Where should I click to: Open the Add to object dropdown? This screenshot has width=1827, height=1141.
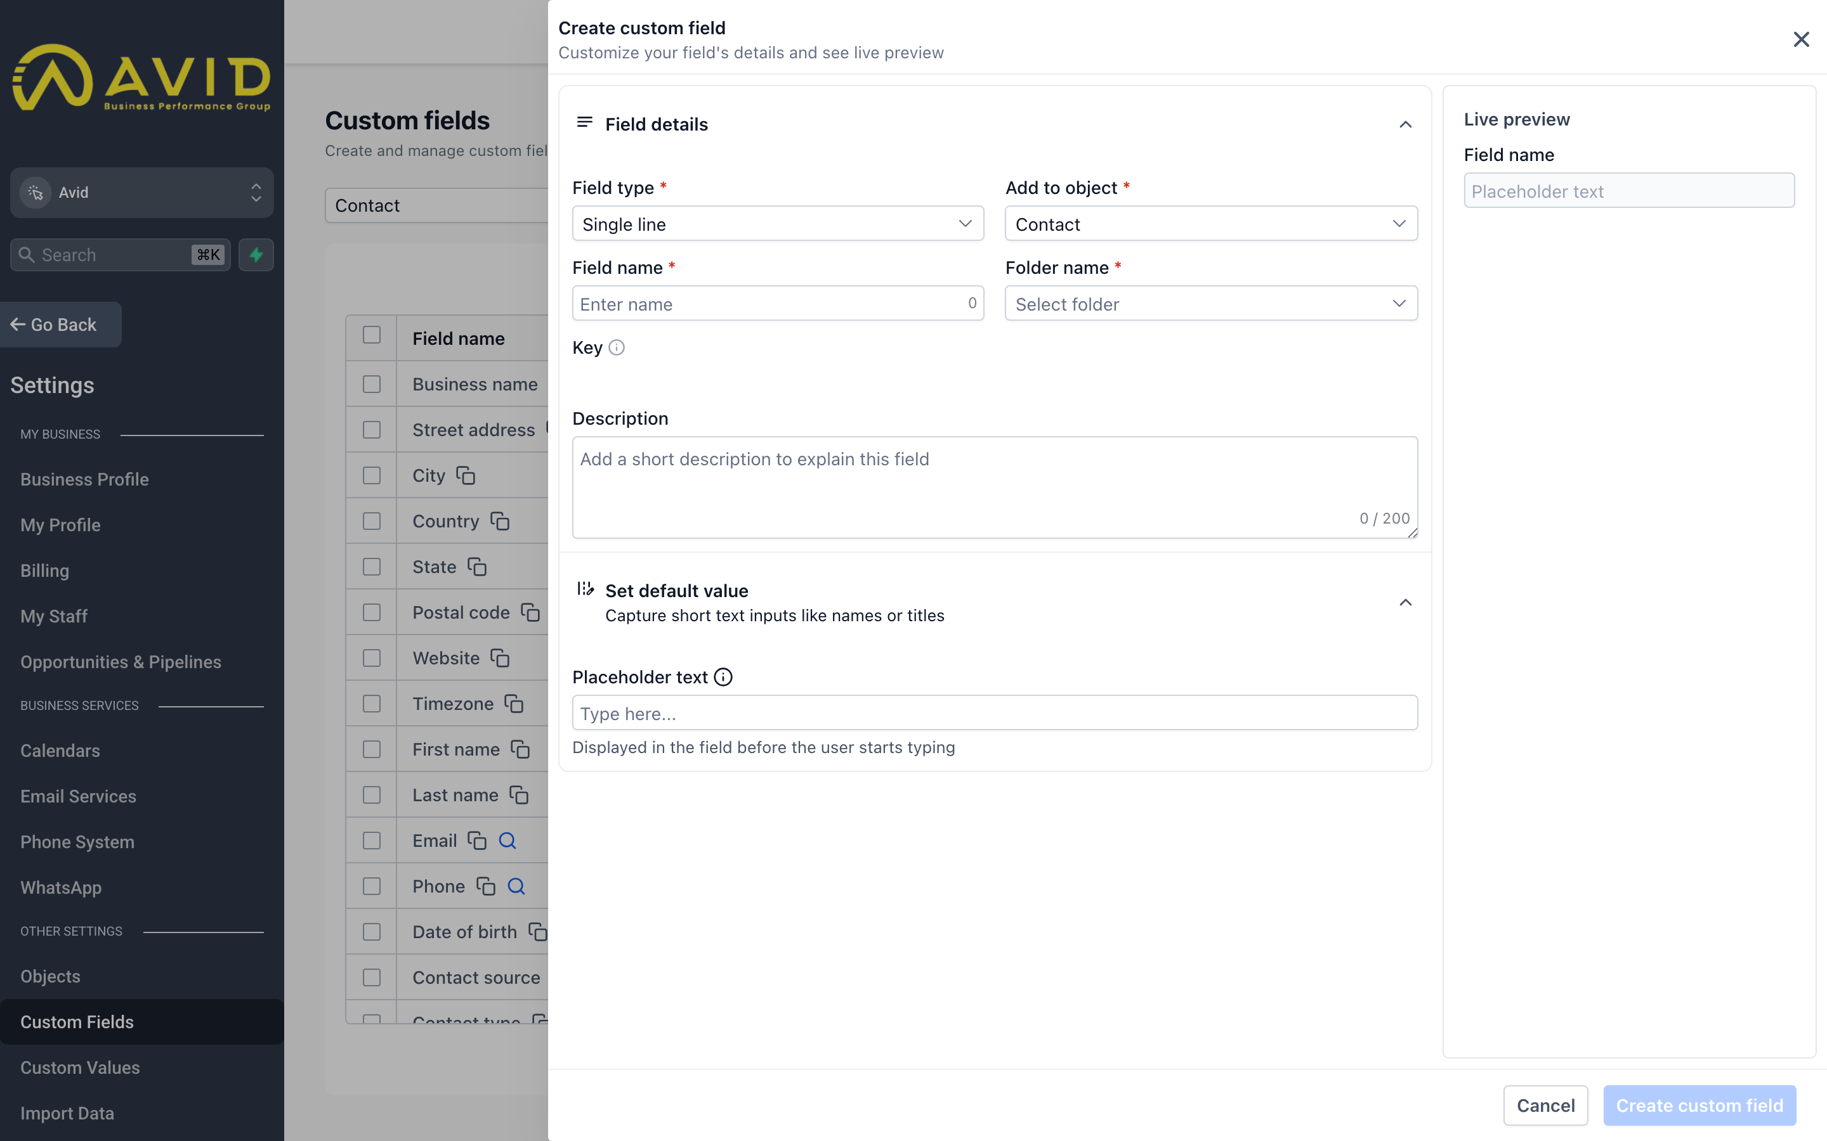coord(1211,224)
